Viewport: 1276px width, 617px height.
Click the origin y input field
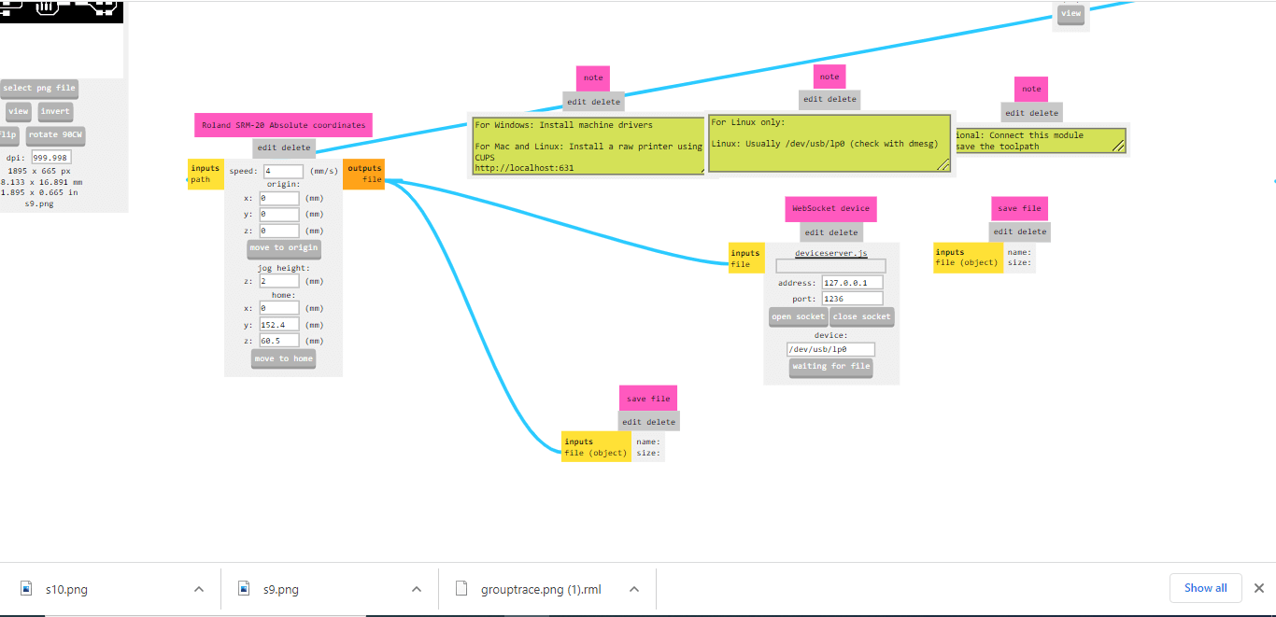(278, 215)
